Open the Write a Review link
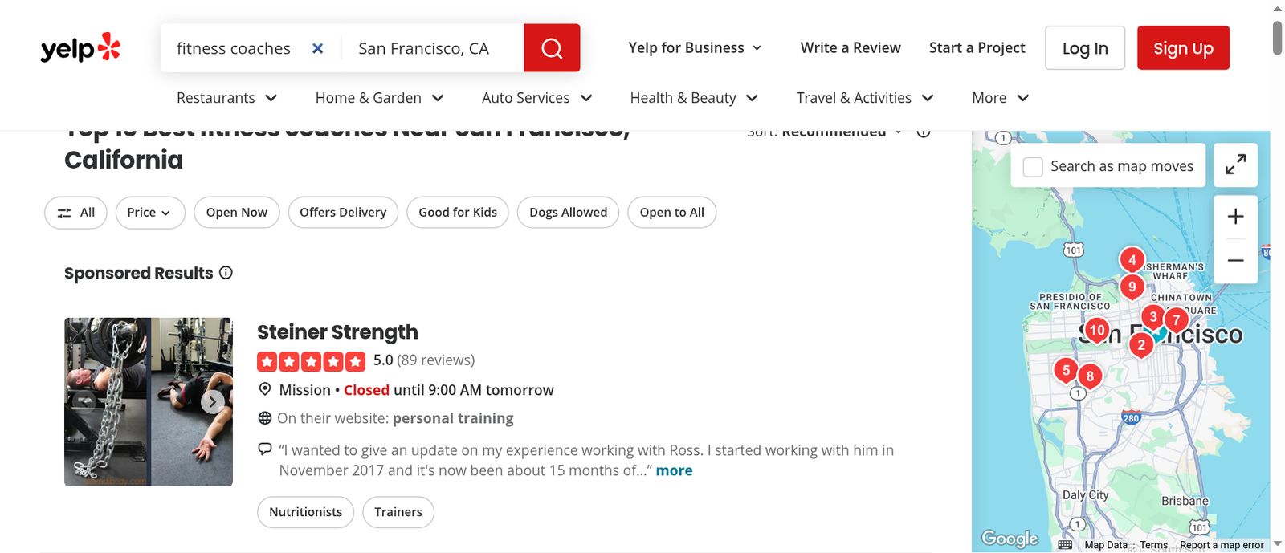Screen dimensions: 1285x553 coord(851,48)
